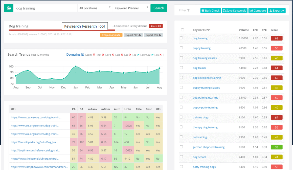
Task: Sort keywords by the Volume column header
Action: click(x=244, y=30)
